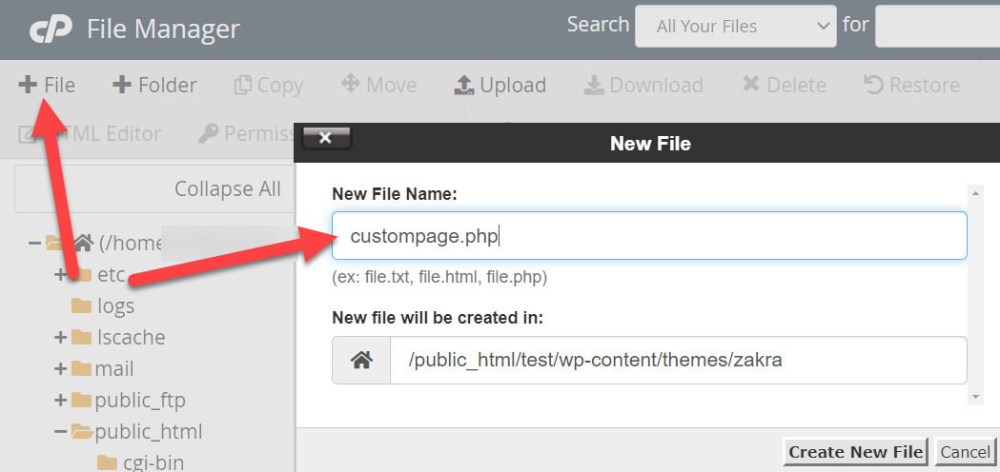Open the All Your Files search dropdown

pos(735,26)
